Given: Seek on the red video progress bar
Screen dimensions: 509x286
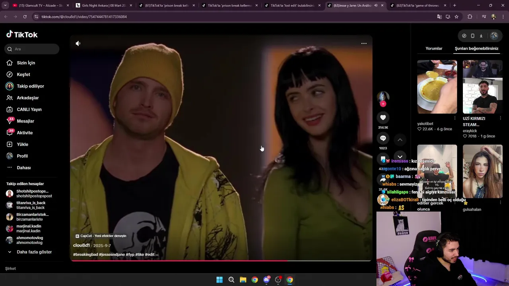Looking at the screenshot, I should click(221, 261).
